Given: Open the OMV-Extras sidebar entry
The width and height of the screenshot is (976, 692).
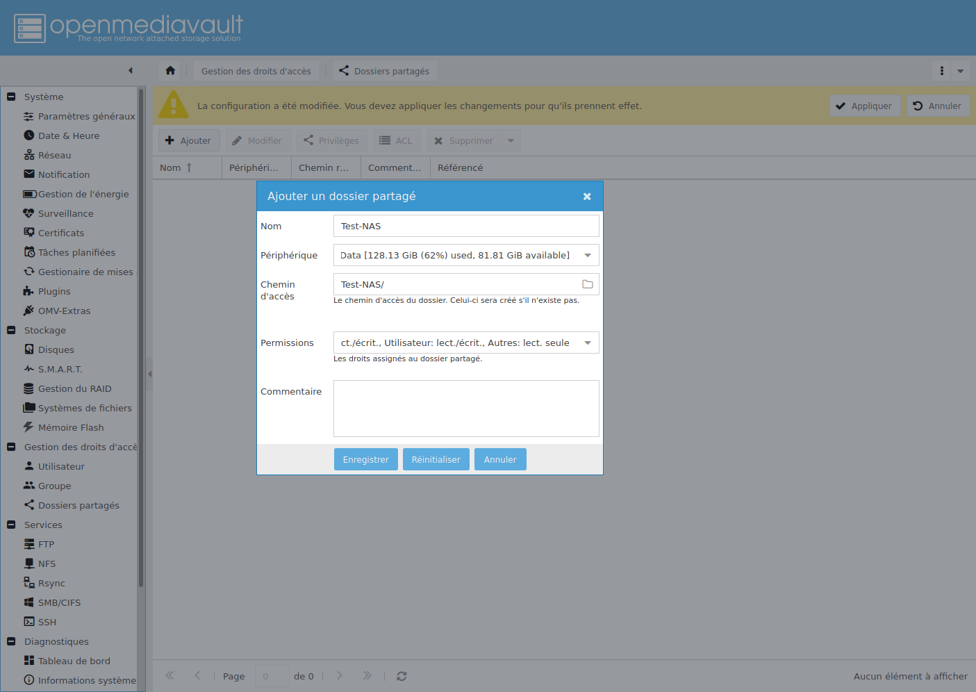Looking at the screenshot, I should click(64, 311).
